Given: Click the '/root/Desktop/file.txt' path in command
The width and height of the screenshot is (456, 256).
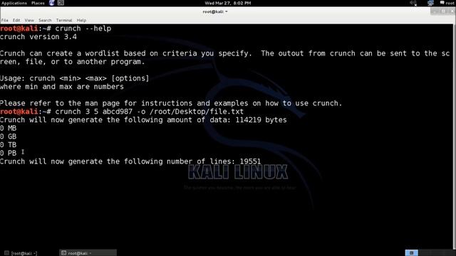Looking at the screenshot, I should (x=197, y=112).
